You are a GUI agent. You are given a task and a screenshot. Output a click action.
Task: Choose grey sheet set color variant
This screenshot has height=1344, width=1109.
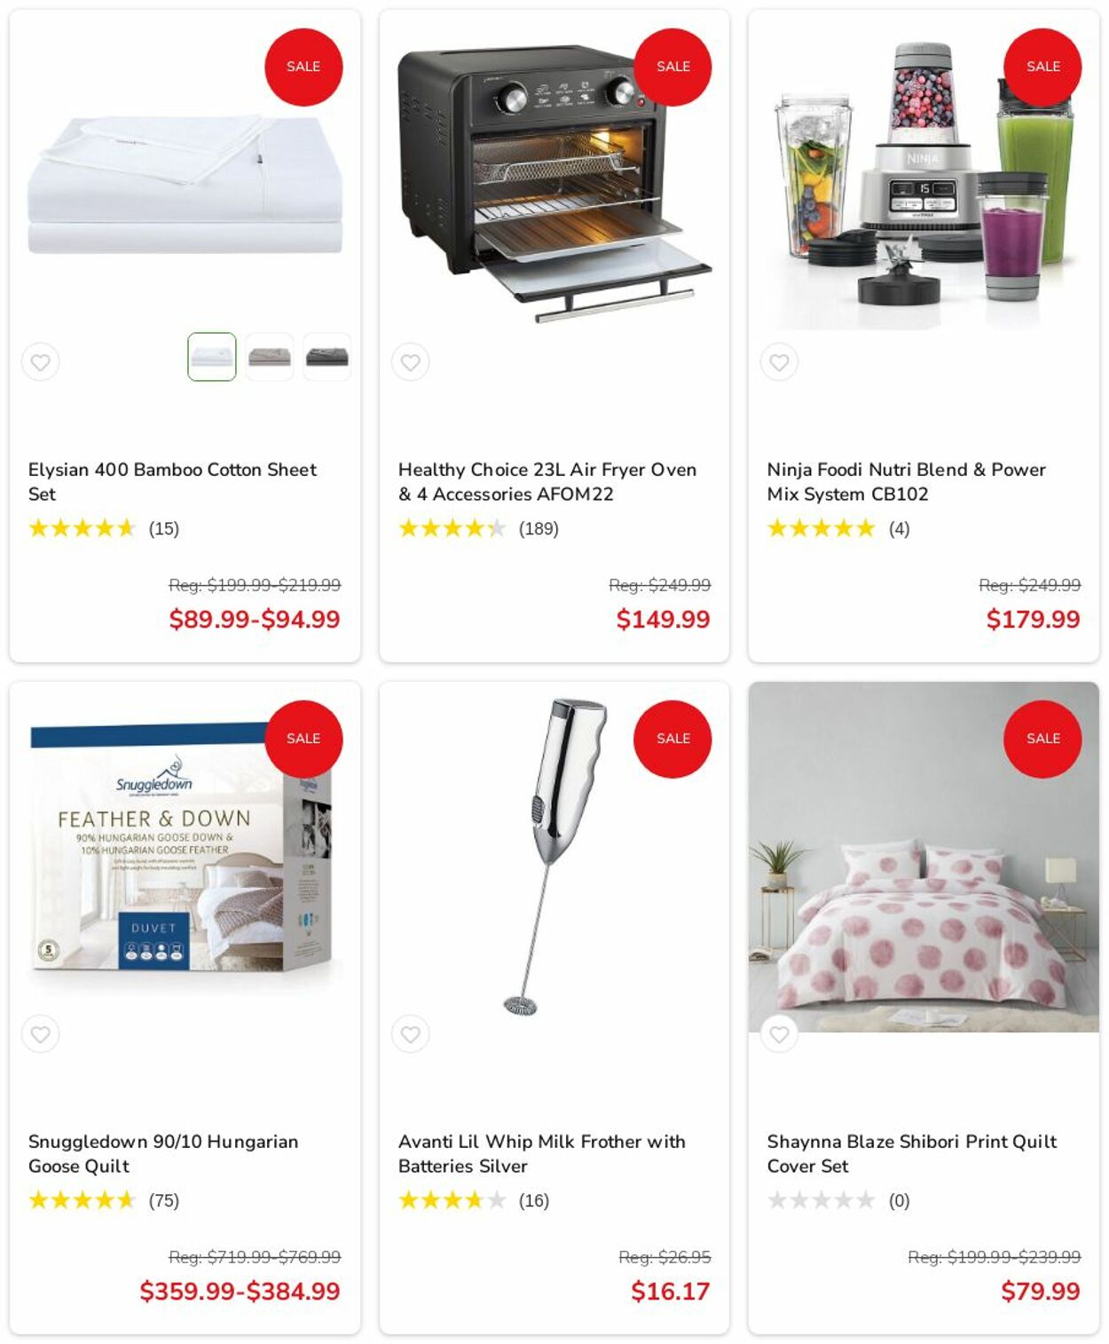tap(270, 357)
